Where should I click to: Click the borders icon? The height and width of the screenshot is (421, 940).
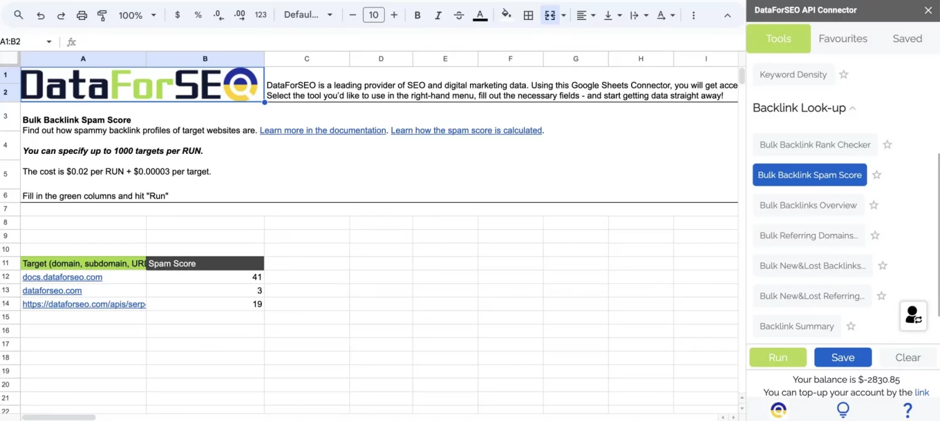pos(528,15)
